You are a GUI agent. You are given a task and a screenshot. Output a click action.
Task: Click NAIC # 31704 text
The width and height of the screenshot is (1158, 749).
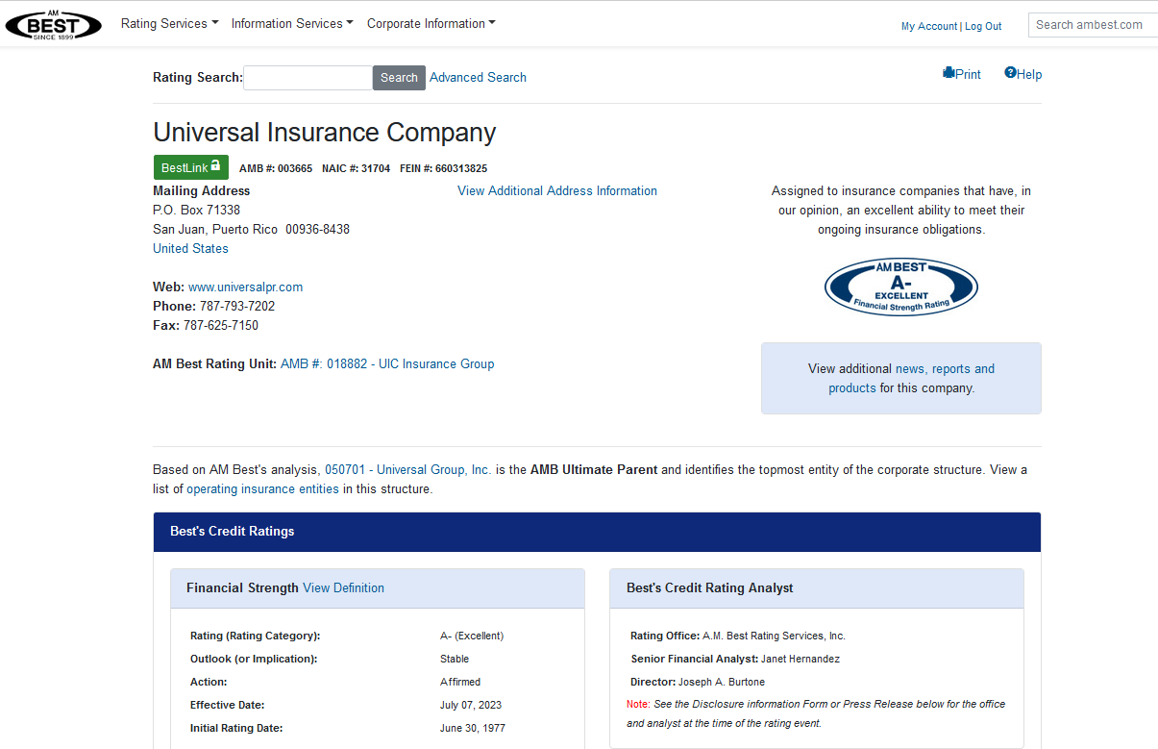[x=356, y=168]
